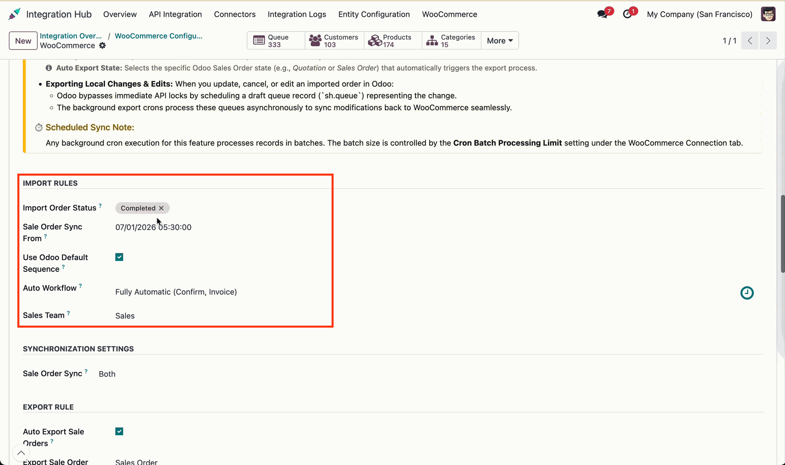This screenshot has width=785, height=465.
Task: Toggle Use Odoo Default Sequence checkbox
Action: 119,257
